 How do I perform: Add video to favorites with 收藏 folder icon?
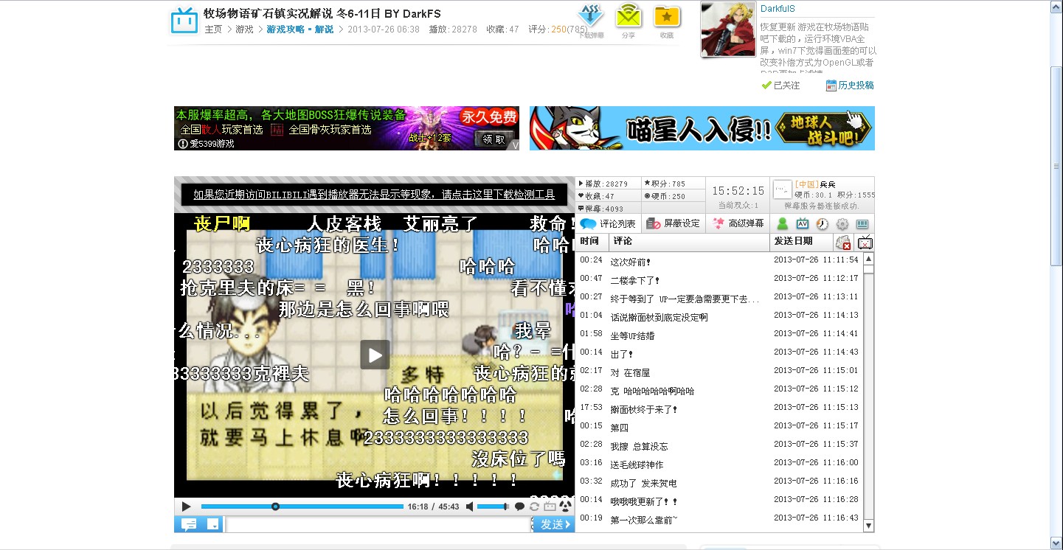click(667, 16)
